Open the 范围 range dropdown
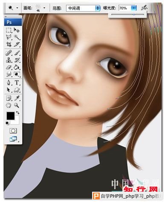The height and width of the screenshot is (202, 165). pos(83,8)
